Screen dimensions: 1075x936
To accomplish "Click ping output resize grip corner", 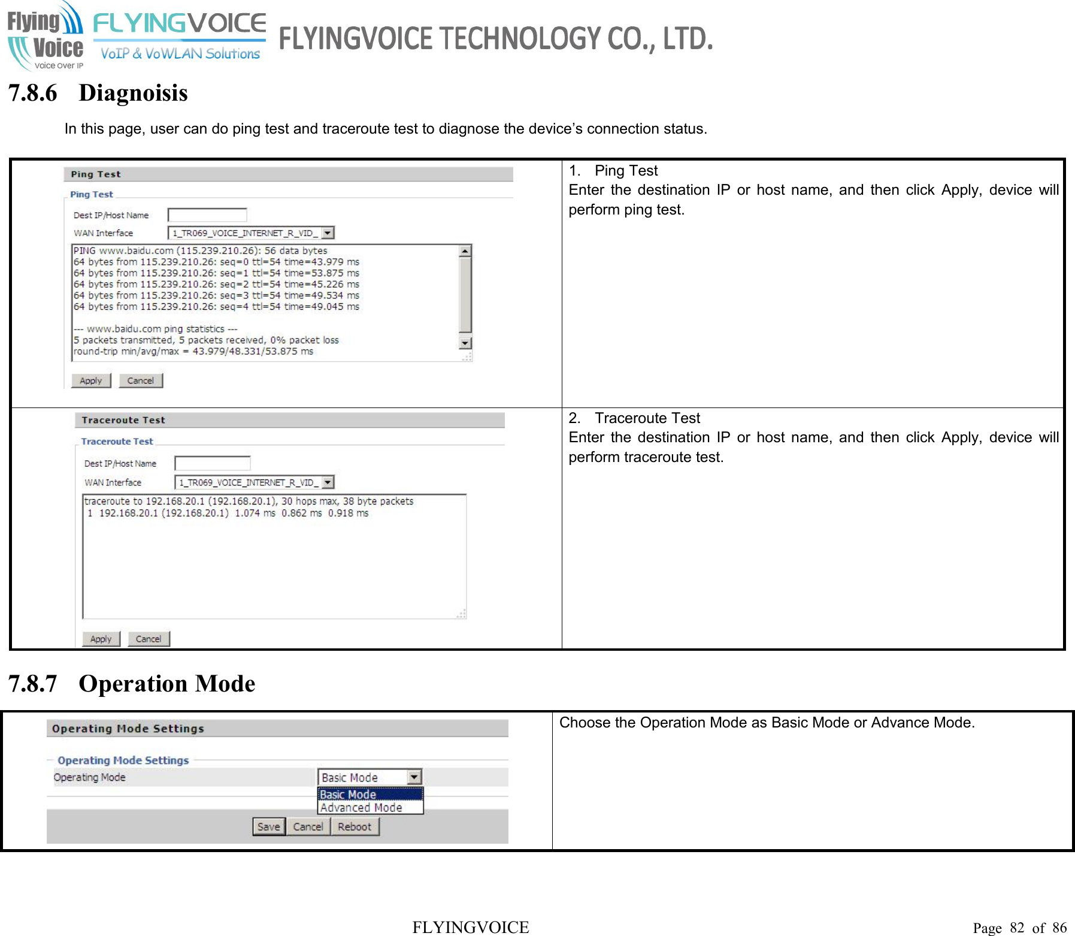I will tap(467, 357).
